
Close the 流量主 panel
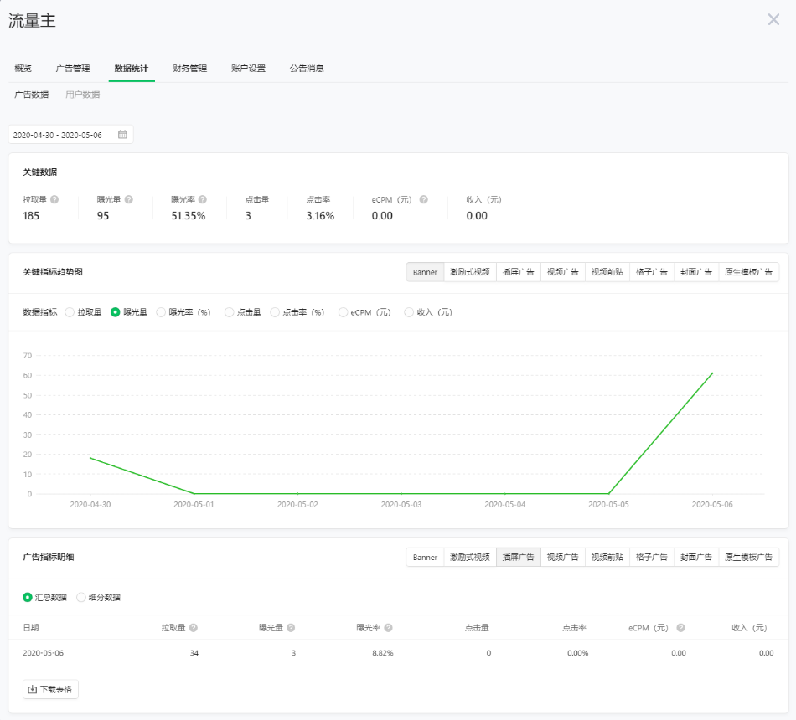click(773, 20)
